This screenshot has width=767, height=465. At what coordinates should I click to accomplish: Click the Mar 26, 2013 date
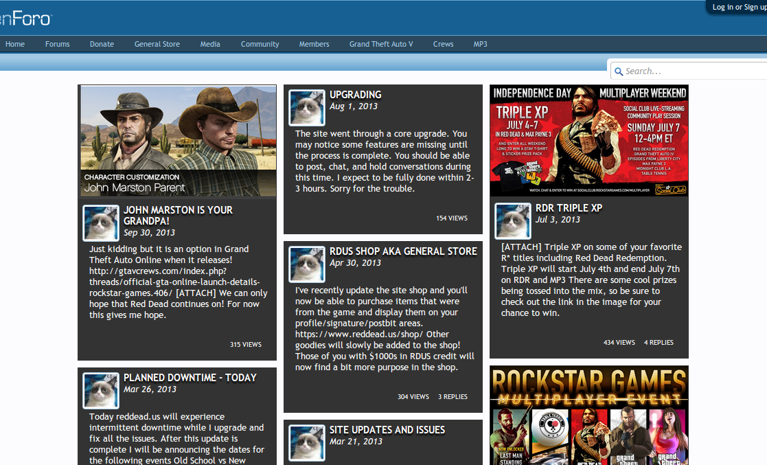tap(150, 389)
